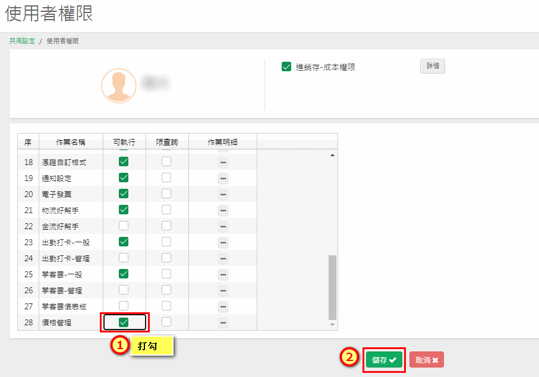Select the 電子發票 row name
The width and height of the screenshot is (539, 377).
click(56, 194)
